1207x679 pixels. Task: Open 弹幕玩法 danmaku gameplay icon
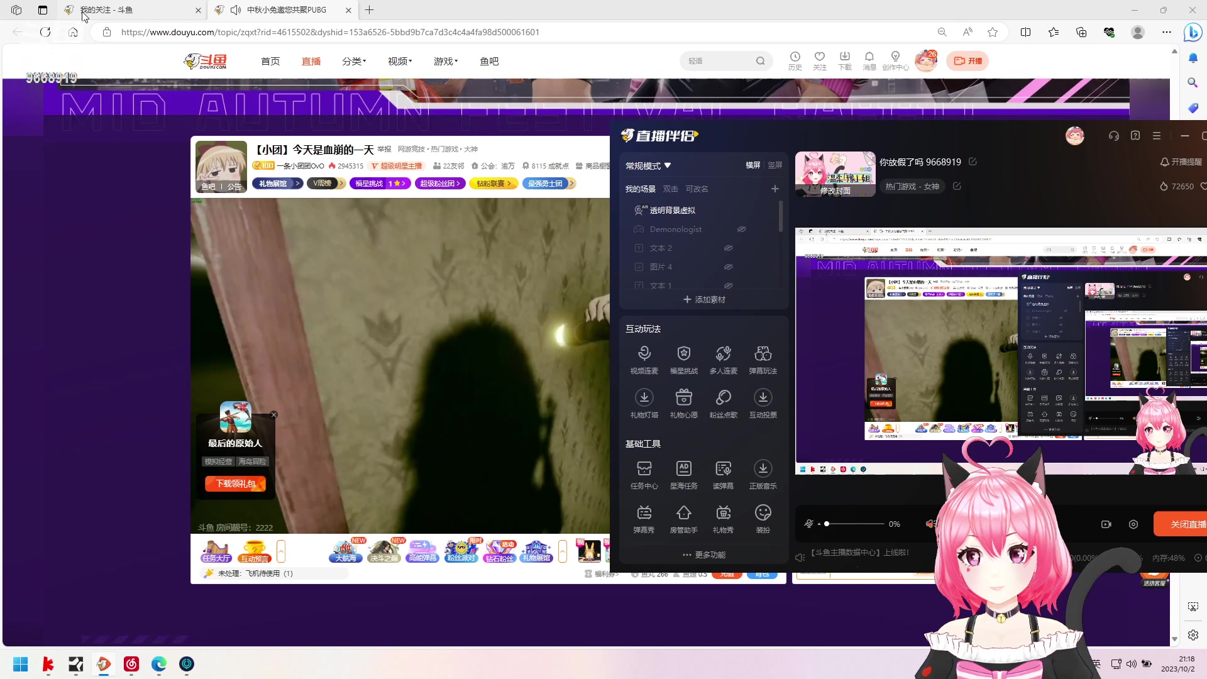pyautogui.click(x=763, y=360)
